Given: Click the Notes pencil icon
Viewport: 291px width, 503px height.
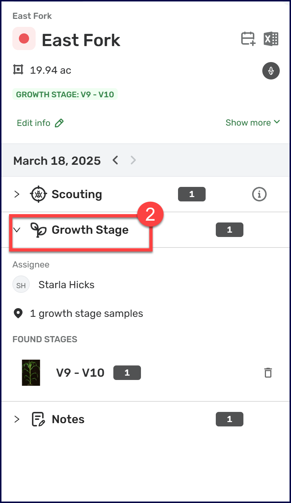Looking at the screenshot, I should (38, 420).
